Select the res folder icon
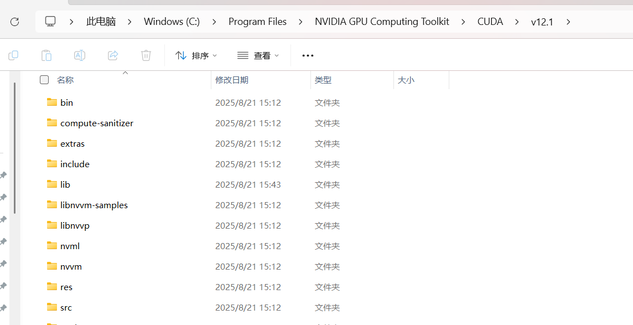633x325 pixels. 51,287
